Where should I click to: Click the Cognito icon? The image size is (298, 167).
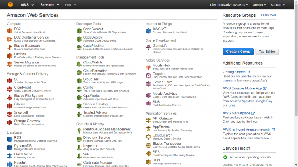tap(148, 75)
